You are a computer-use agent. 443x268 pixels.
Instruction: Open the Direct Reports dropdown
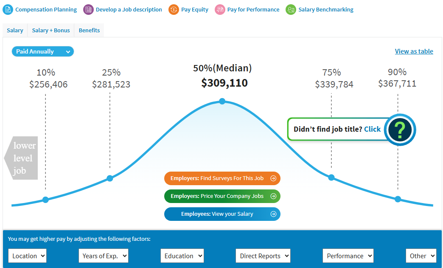pos(263,256)
